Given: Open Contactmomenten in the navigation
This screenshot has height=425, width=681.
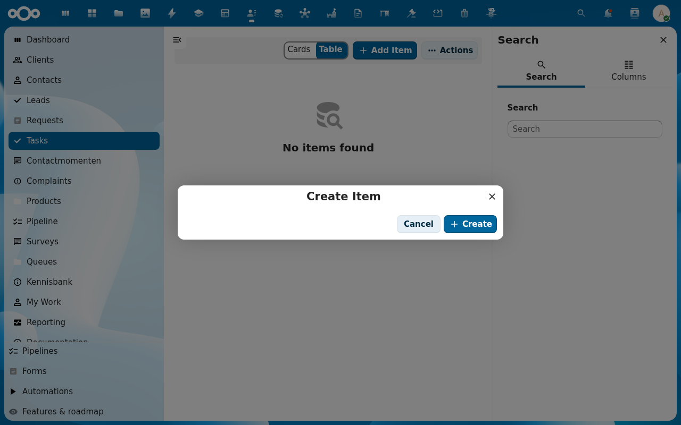Looking at the screenshot, I should pos(84,161).
